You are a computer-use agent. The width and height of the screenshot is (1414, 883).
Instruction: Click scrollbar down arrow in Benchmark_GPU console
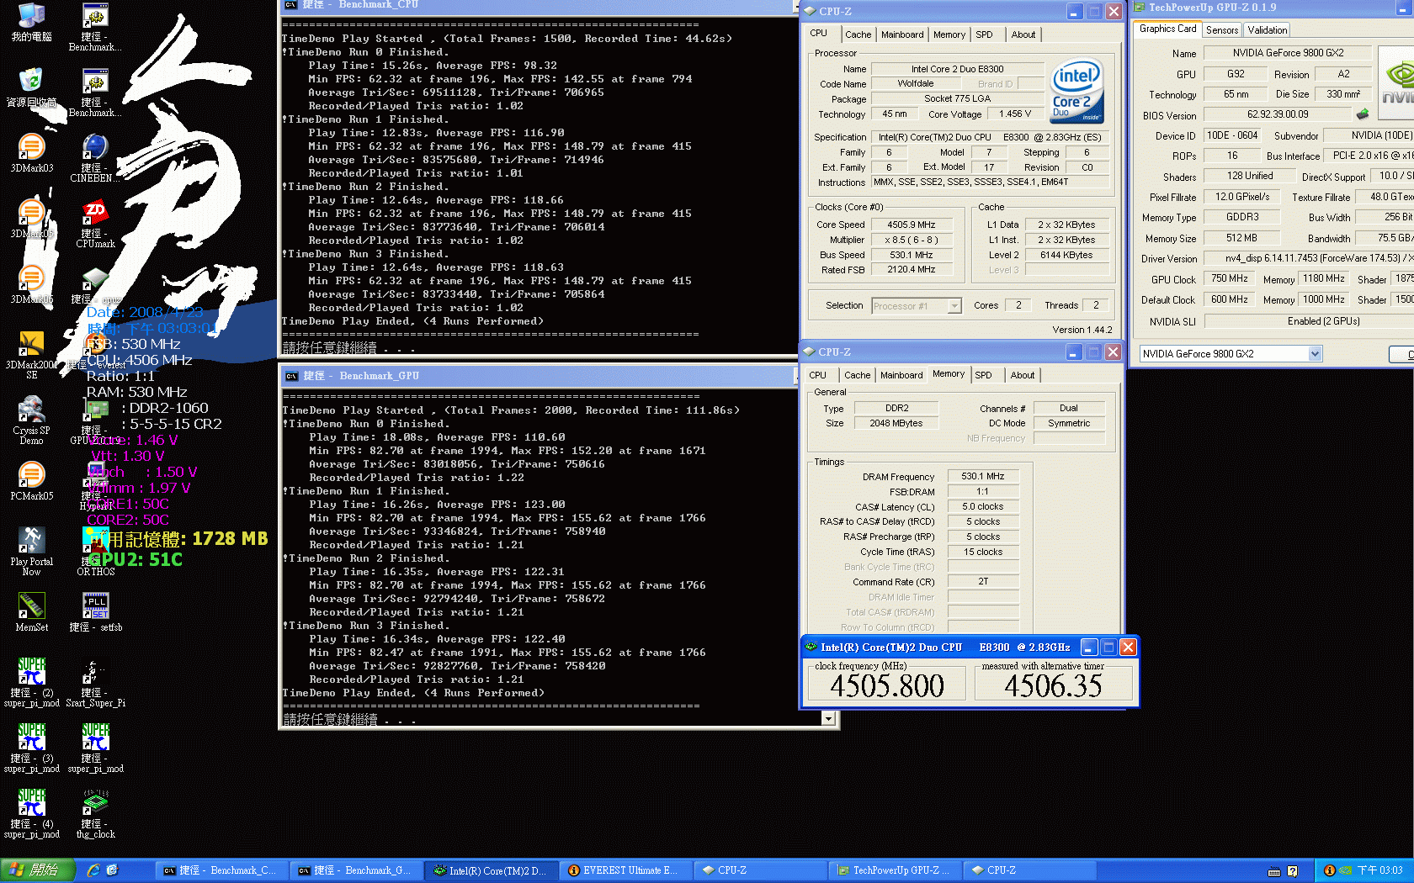point(829,718)
